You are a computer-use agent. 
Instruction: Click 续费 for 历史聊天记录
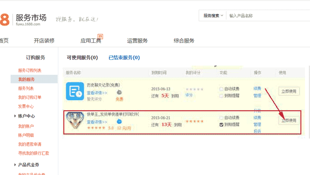pos(258,88)
